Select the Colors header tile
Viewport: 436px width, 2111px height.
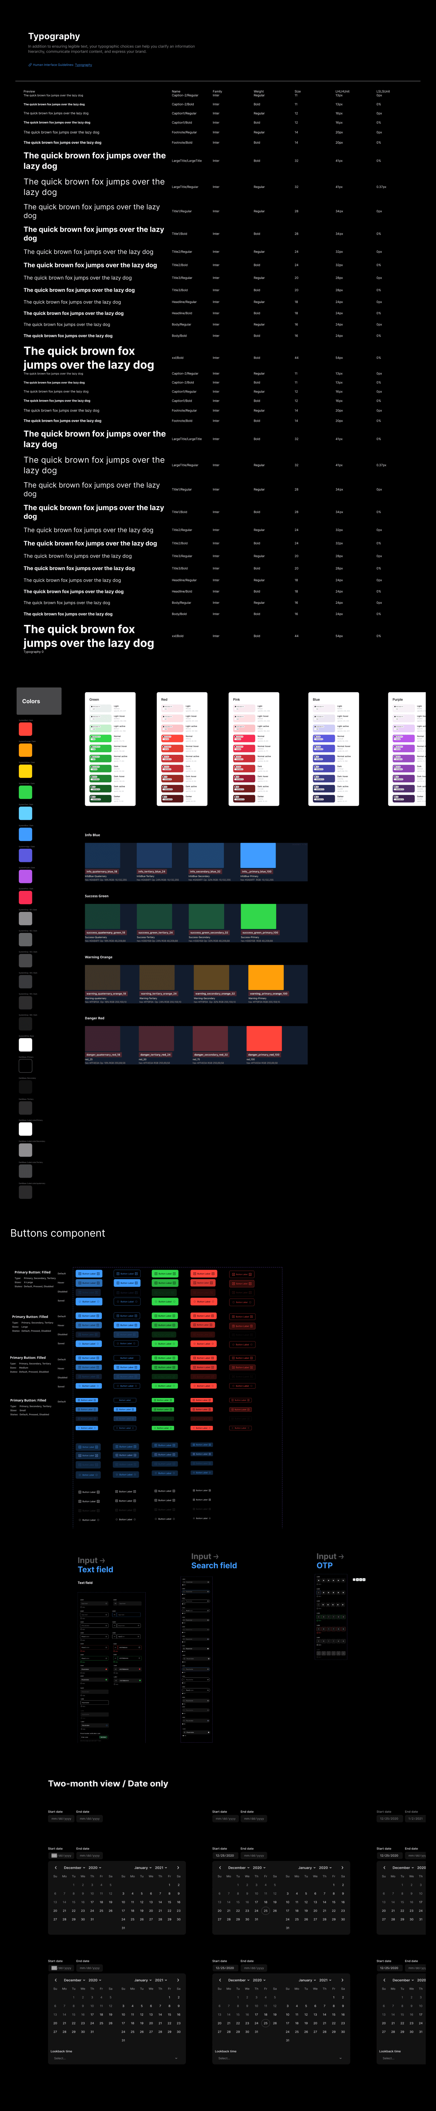click(x=39, y=702)
